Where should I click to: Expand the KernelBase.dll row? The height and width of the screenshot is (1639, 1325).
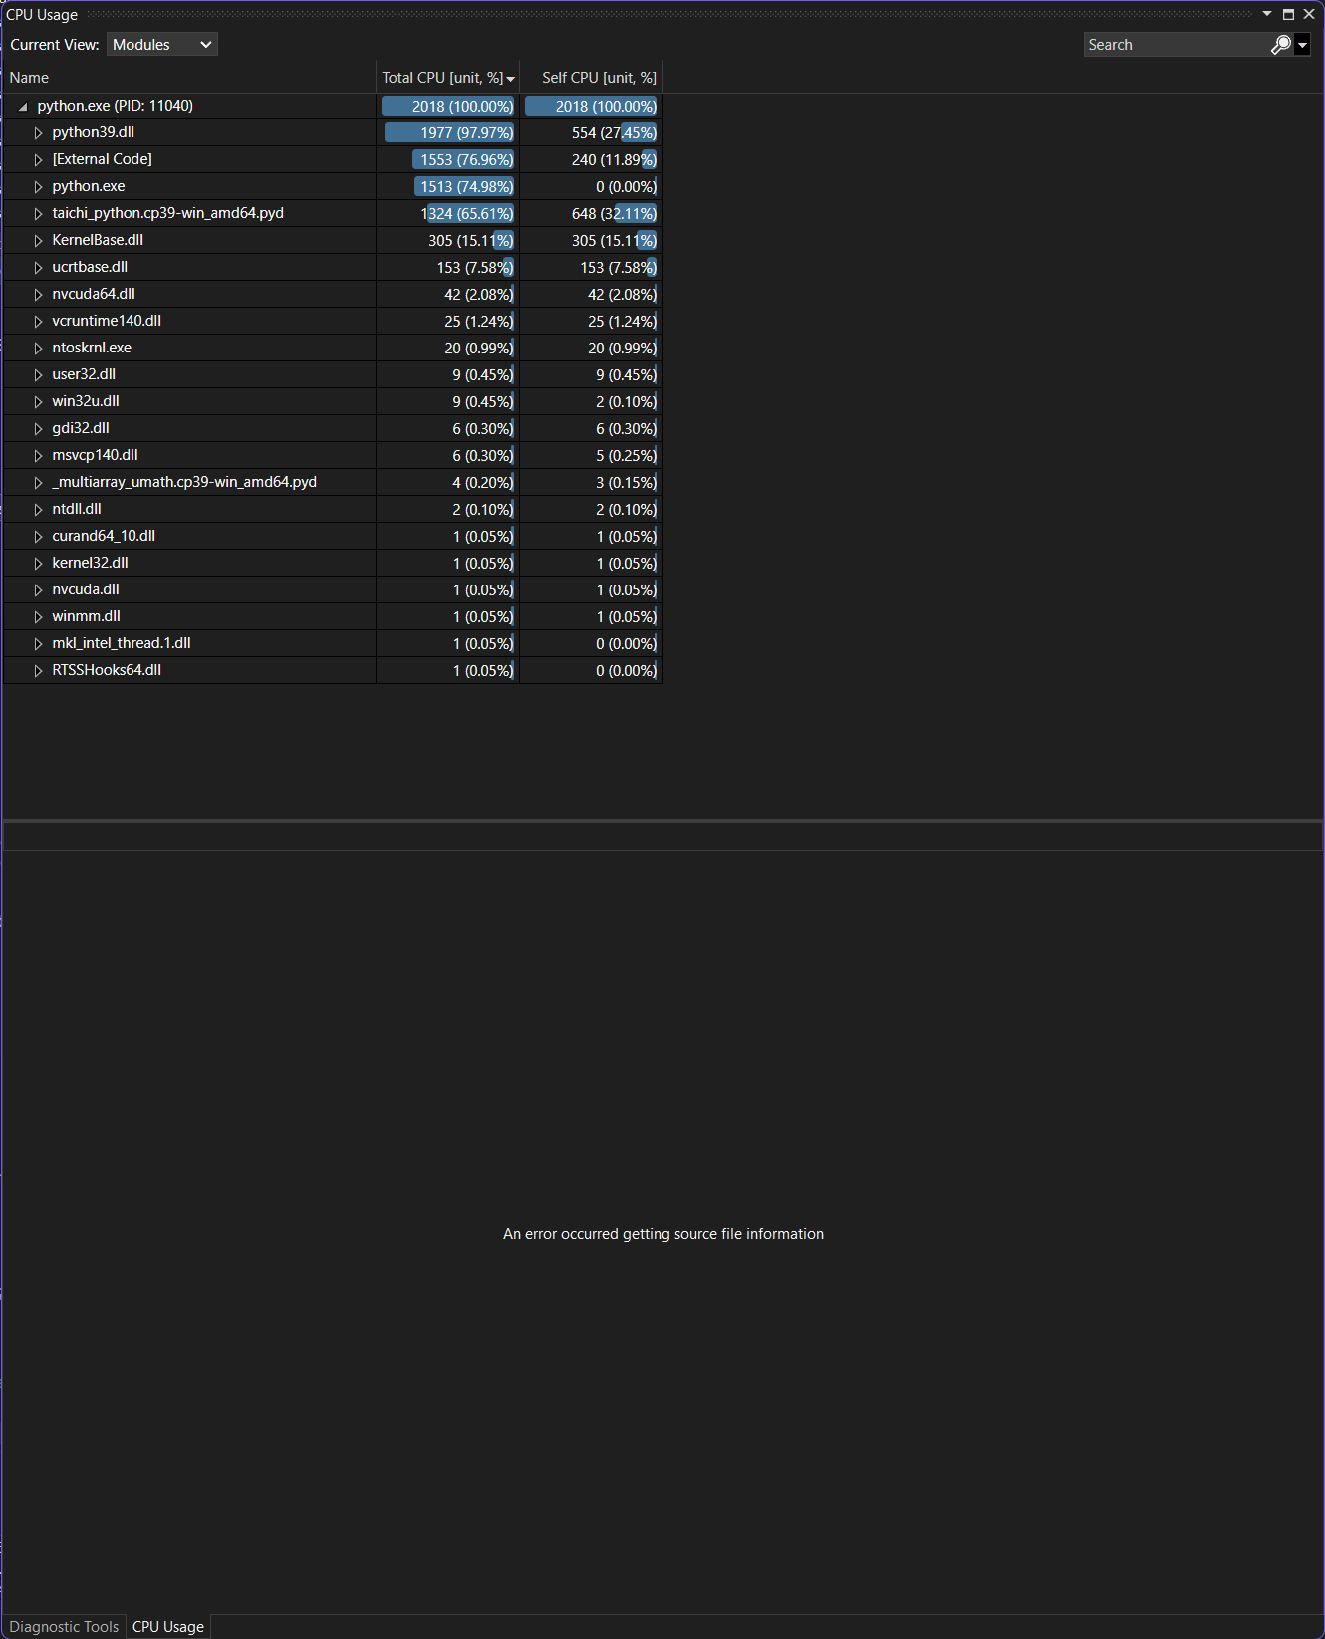[39, 240]
